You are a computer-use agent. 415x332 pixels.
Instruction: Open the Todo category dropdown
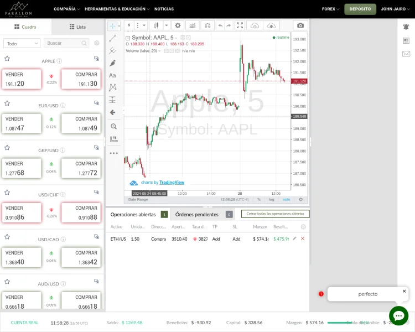(22, 43)
